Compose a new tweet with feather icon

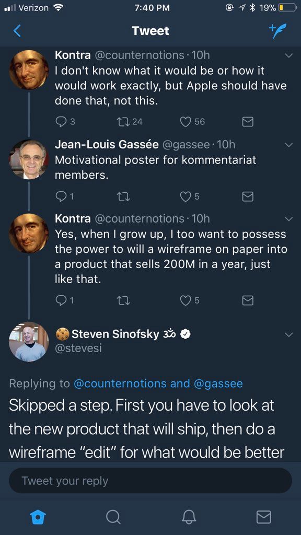[277, 31]
